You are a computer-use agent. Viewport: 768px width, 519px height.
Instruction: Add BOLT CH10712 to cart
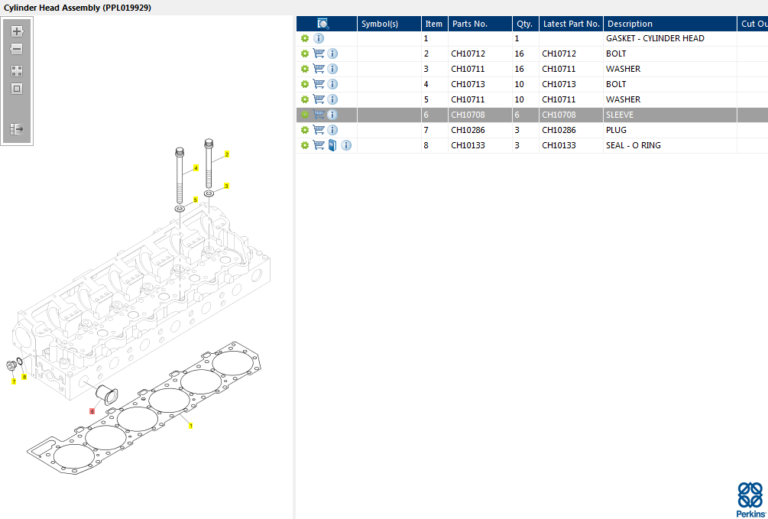click(x=319, y=54)
